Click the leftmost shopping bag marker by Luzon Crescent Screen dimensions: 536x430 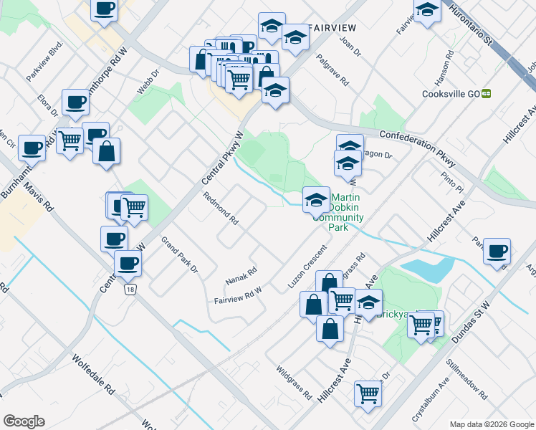pos(313,306)
